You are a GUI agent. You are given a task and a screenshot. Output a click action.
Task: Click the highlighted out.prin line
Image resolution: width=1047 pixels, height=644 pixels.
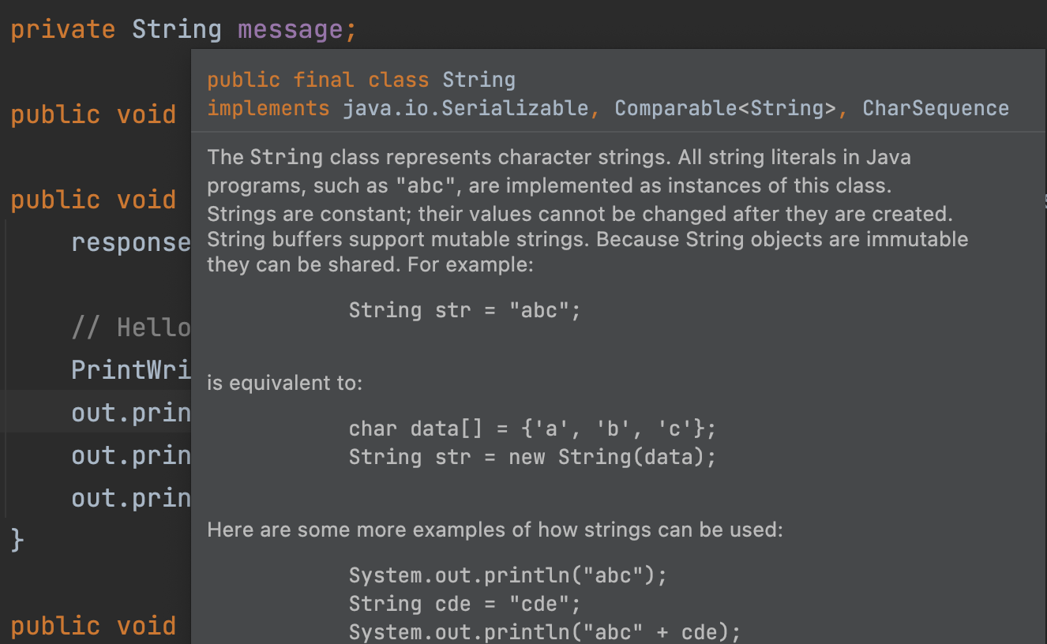[130, 412]
